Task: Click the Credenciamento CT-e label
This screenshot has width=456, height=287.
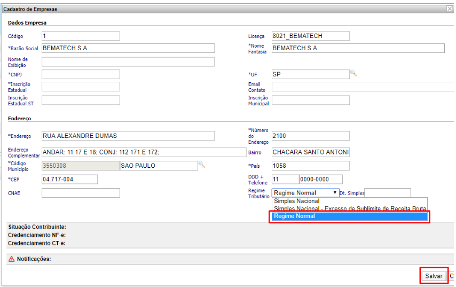Action: (36, 243)
